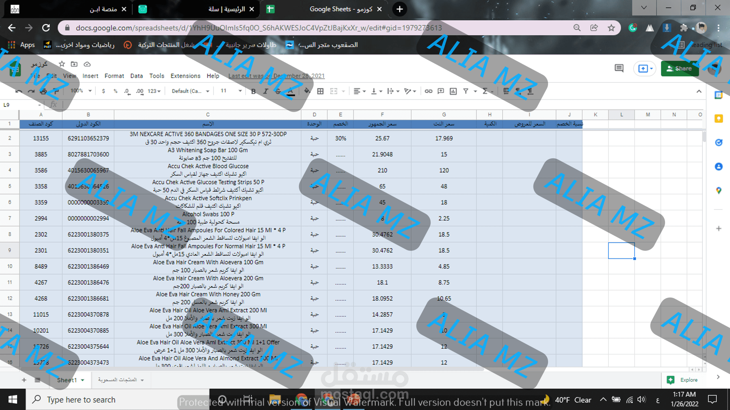Open the Help menu

click(213, 76)
